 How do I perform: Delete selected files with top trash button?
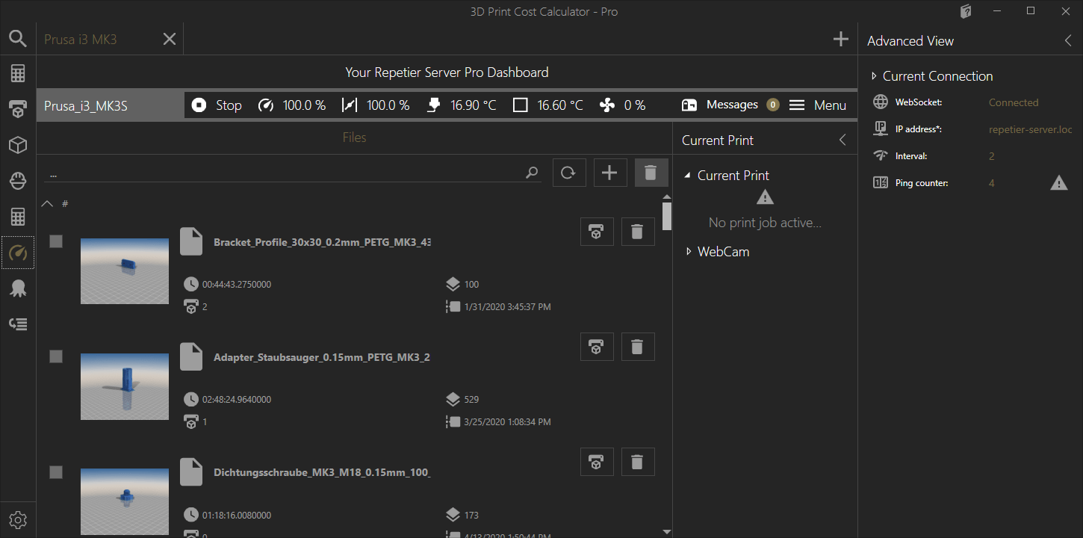[x=651, y=173]
